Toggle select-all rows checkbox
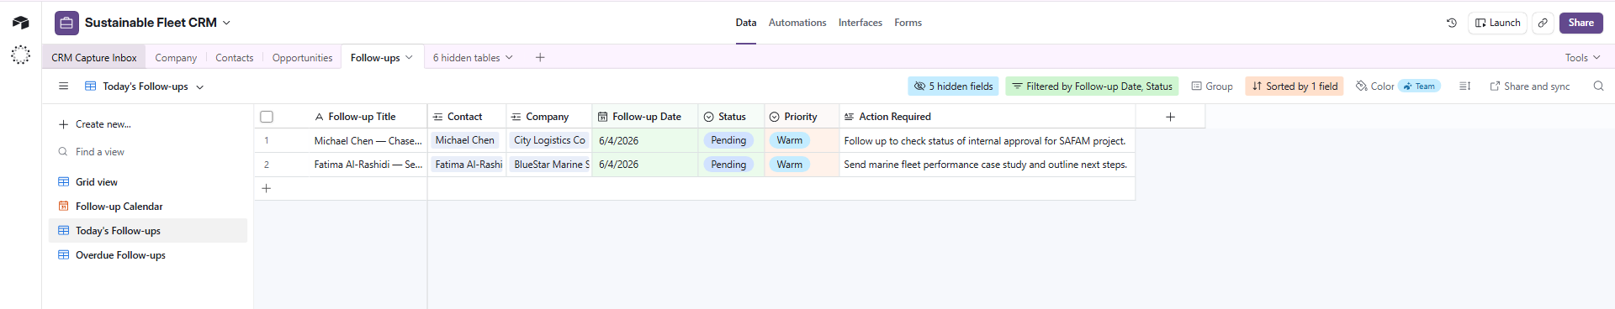1615x309 pixels. tap(267, 117)
